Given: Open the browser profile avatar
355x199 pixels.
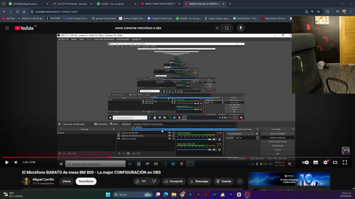Looking at the screenshot, I should coord(344,12).
